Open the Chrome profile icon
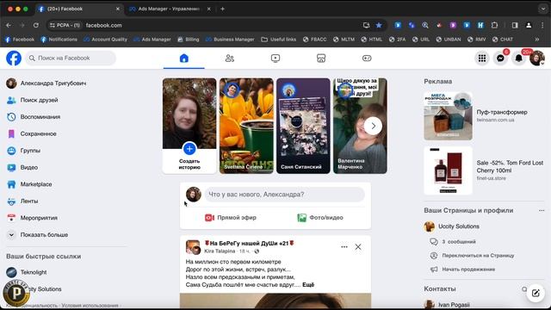The width and height of the screenshot is (551, 310). [529, 25]
